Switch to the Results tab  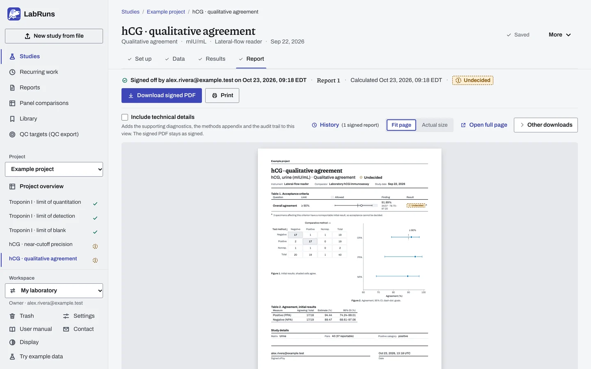point(212,59)
